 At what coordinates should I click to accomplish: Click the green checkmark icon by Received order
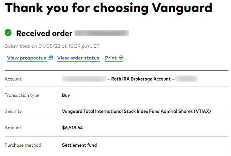(x=8, y=33)
